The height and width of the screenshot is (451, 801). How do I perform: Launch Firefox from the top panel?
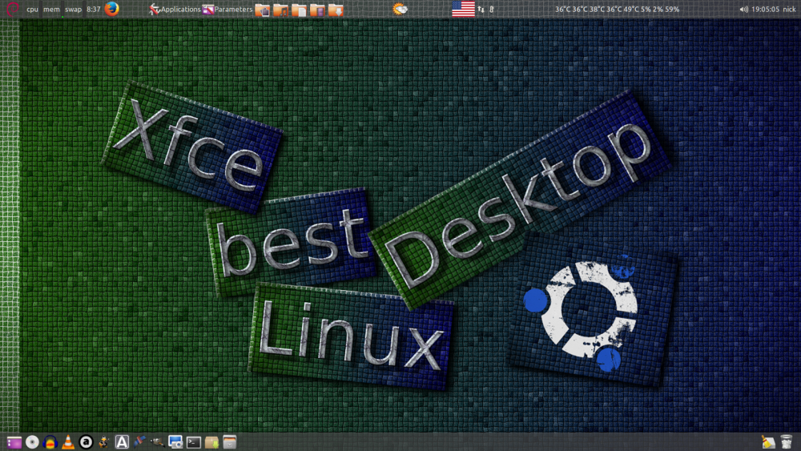click(111, 9)
